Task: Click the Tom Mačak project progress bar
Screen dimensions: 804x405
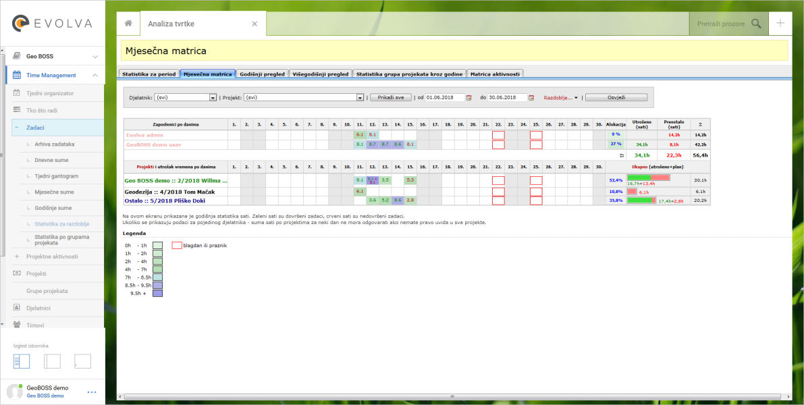Action: click(x=632, y=191)
